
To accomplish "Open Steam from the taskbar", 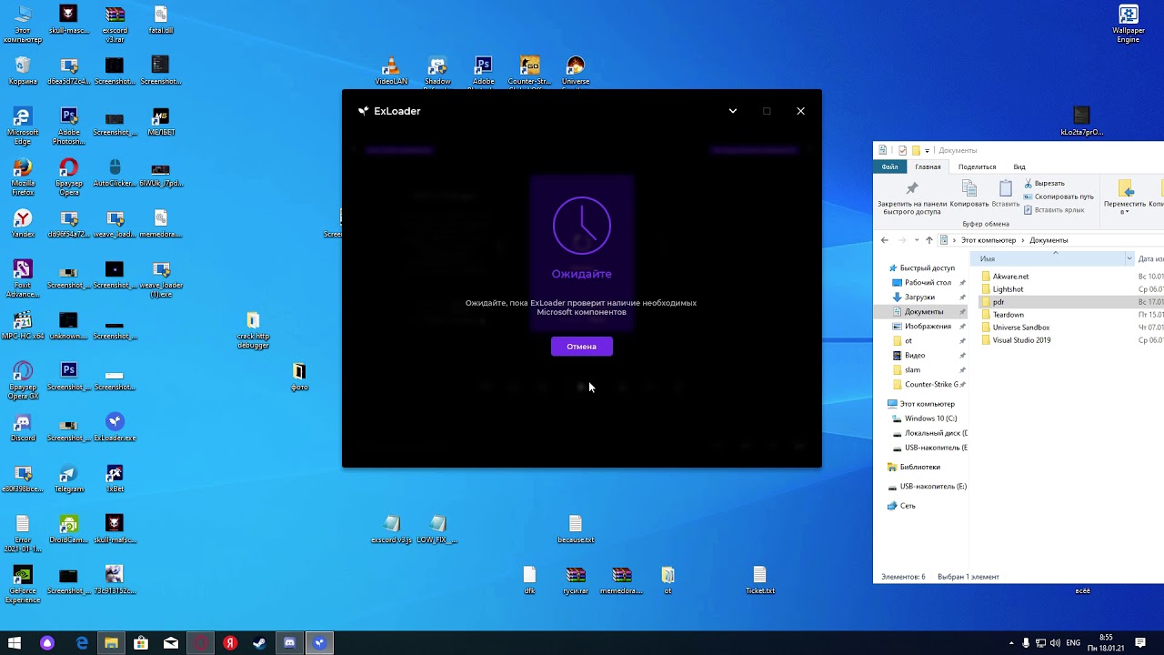I will click(x=260, y=643).
